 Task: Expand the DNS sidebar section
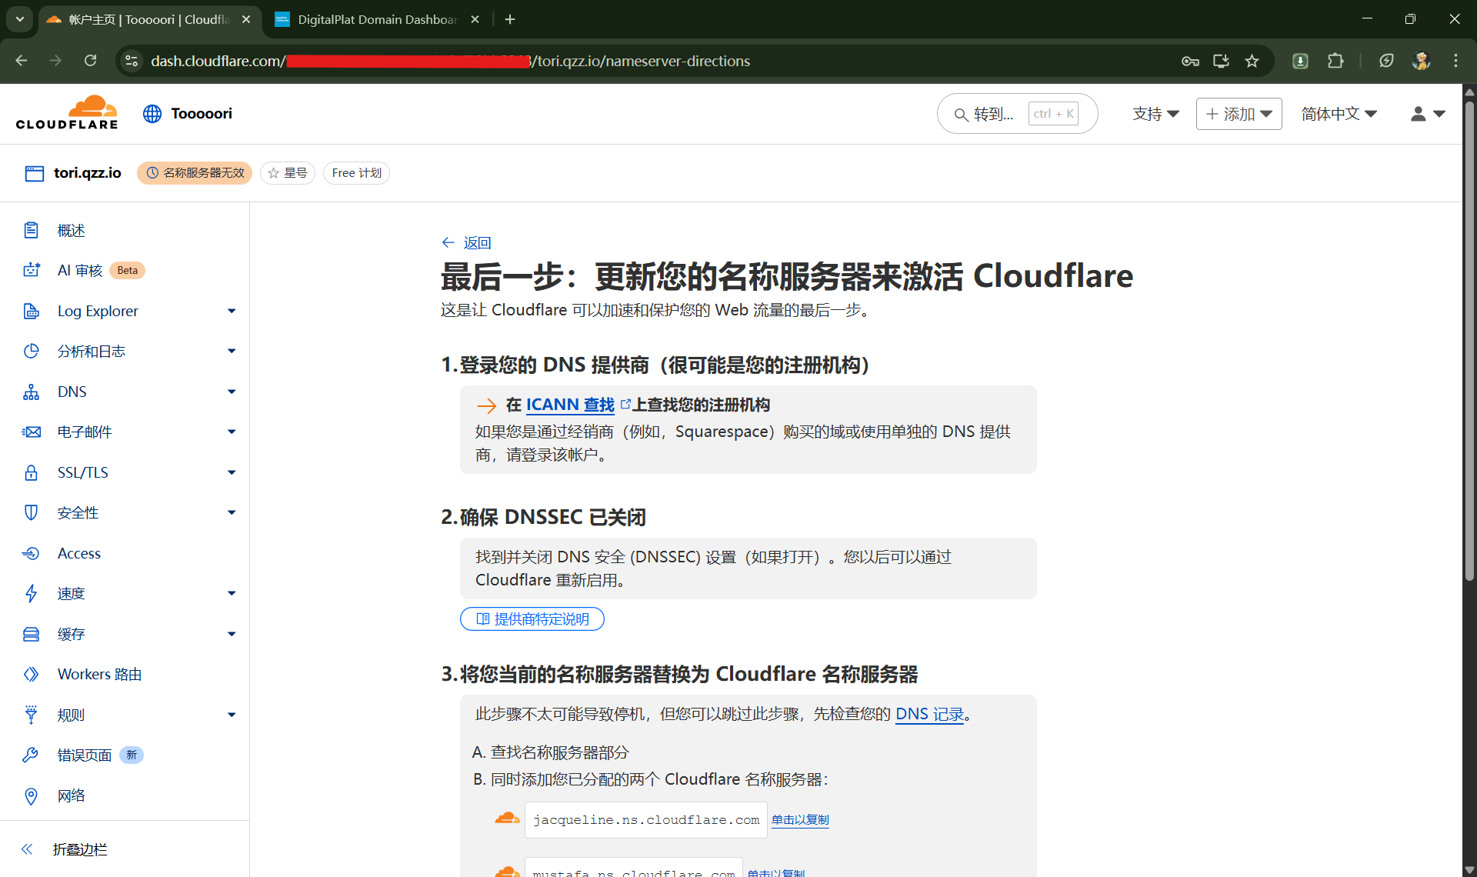[x=231, y=392]
